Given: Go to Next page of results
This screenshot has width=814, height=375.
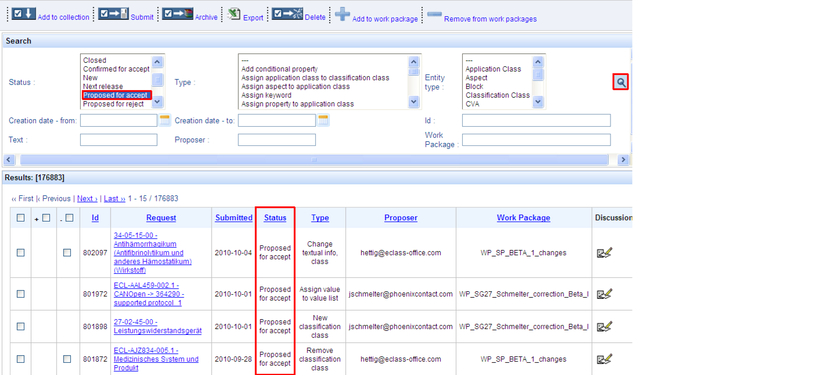Looking at the screenshot, I should click(87, 199).
